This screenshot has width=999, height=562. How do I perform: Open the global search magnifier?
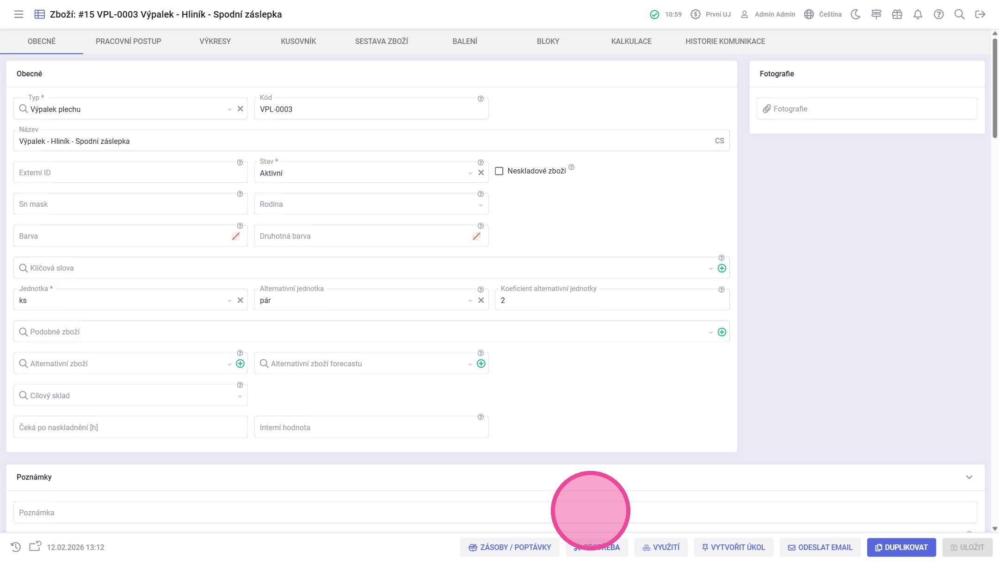pyautogui.click(x=959, y=14)
